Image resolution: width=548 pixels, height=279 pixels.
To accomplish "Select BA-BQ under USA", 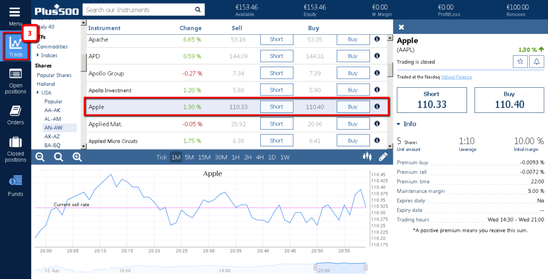I will tap(52, 145).
